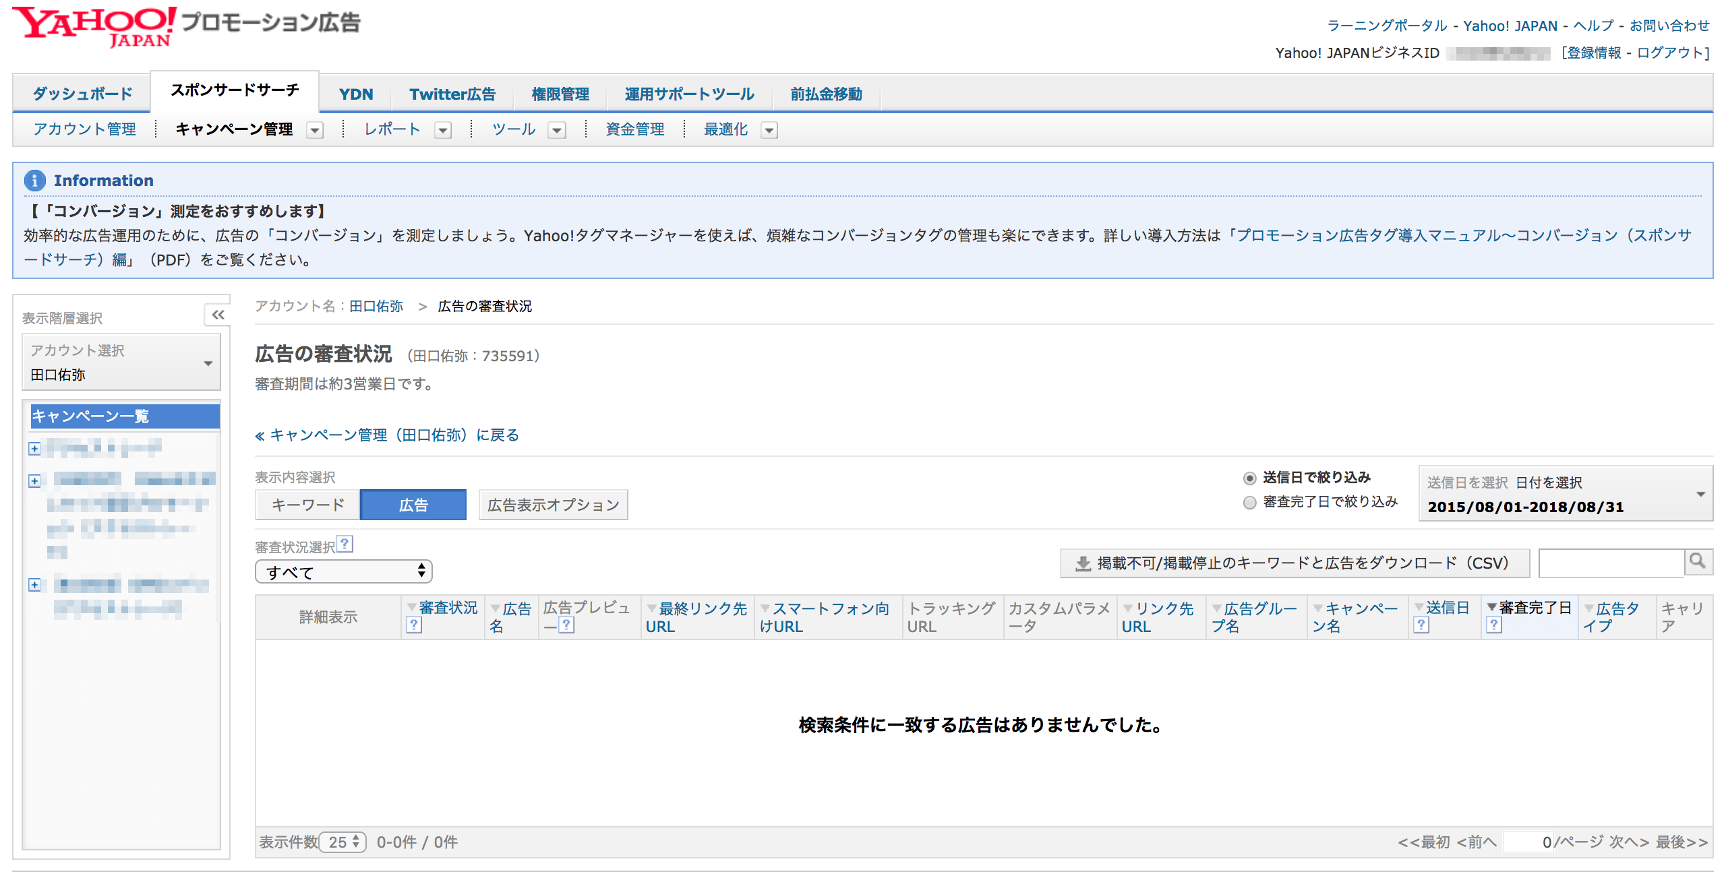Click 最後>> pagination link
Screen dimensions: 1726x880
point(1682,842)
